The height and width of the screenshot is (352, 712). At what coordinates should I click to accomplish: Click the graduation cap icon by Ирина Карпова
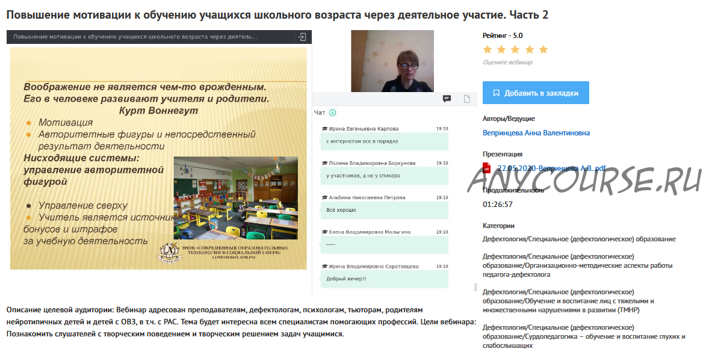pos(324,129)
